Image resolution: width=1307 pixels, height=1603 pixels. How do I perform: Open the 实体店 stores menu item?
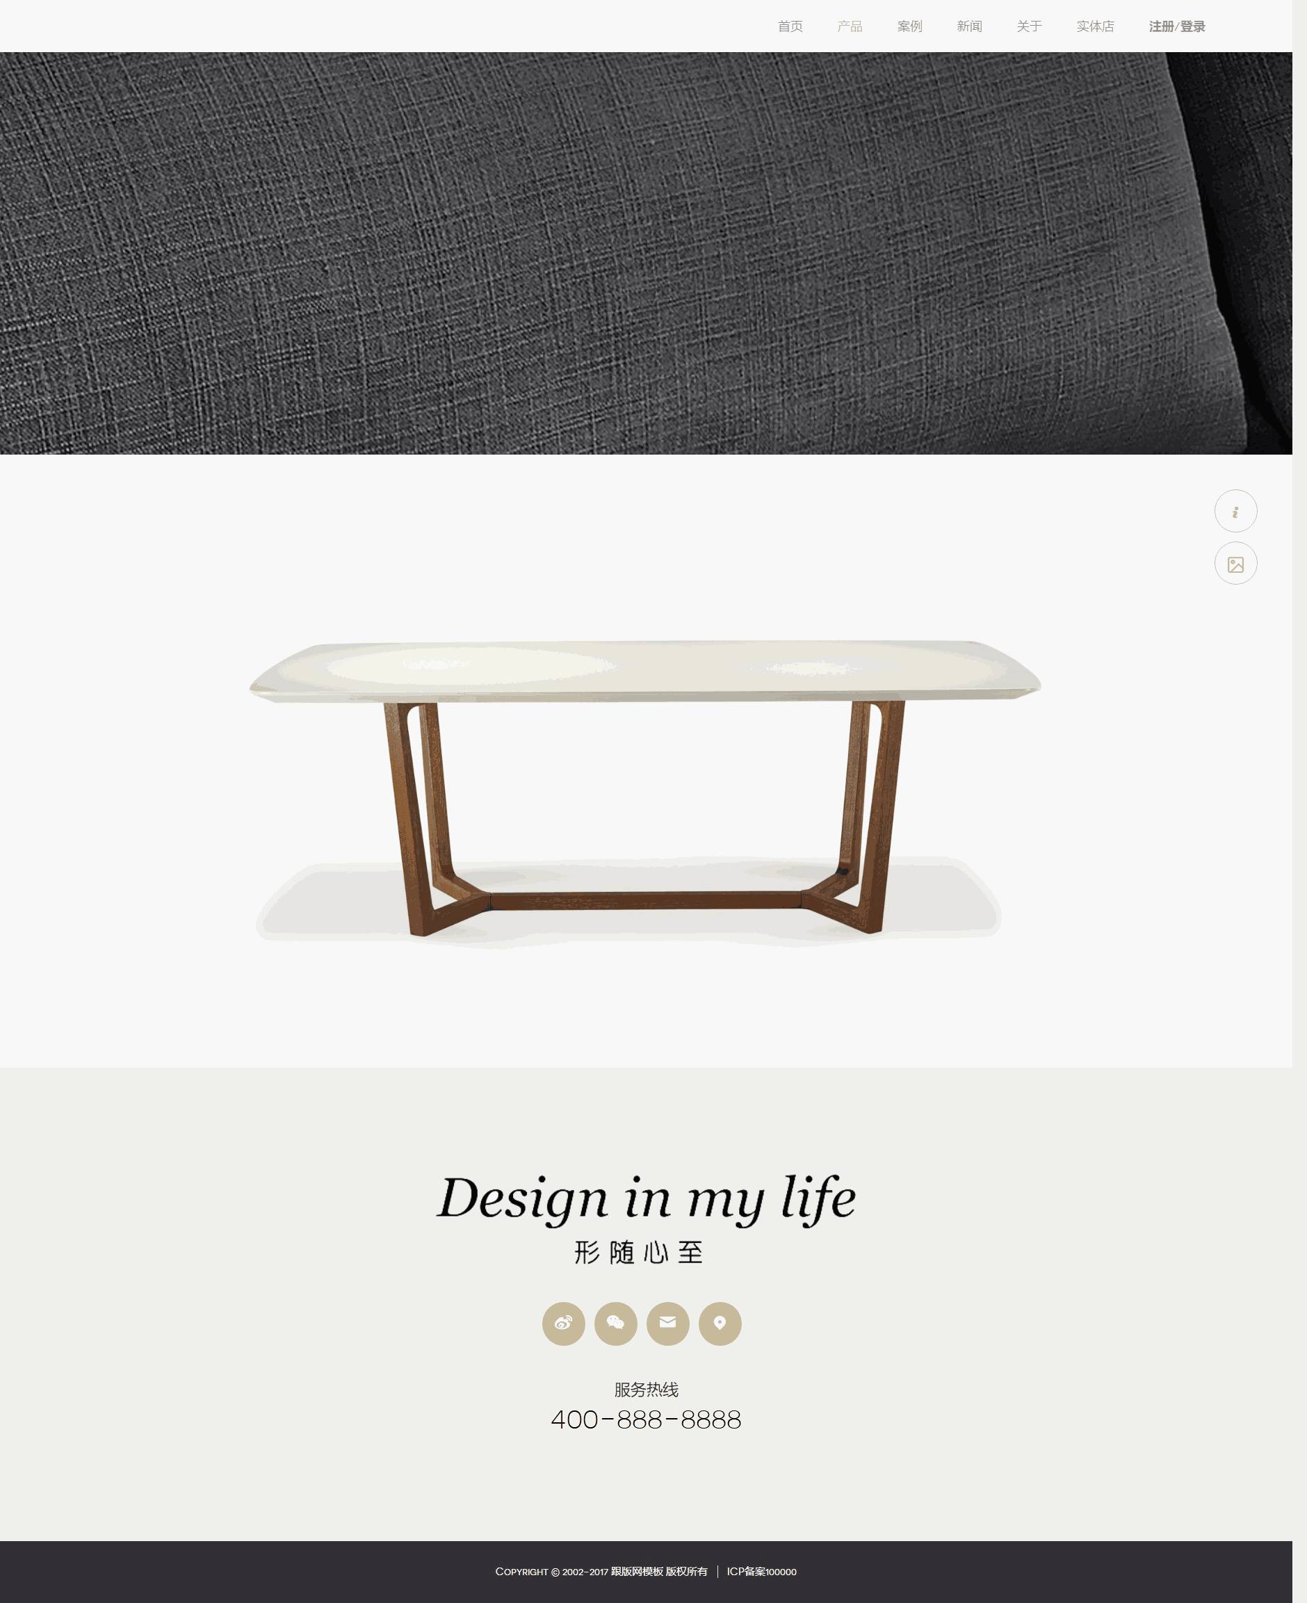pos(1095,26)
